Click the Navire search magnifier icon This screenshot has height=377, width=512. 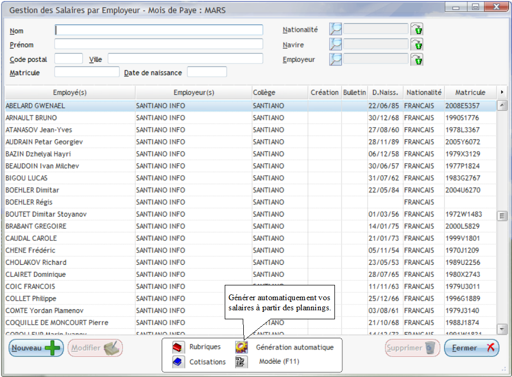coord(336,44)
